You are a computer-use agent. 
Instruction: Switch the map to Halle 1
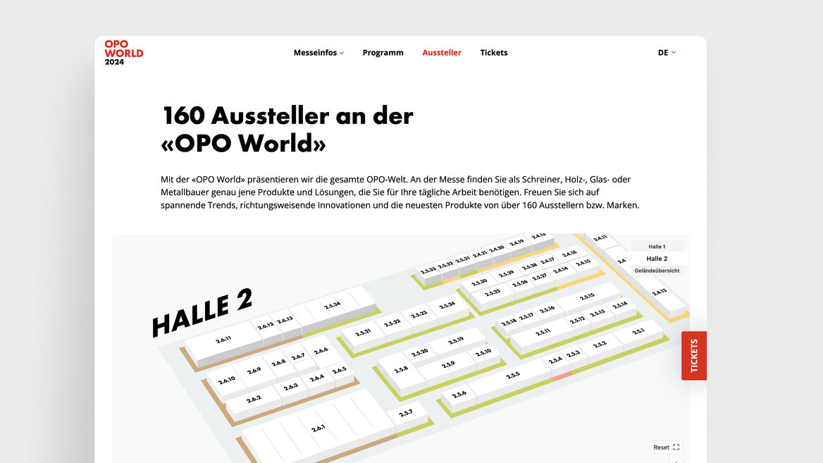point(657,246)
